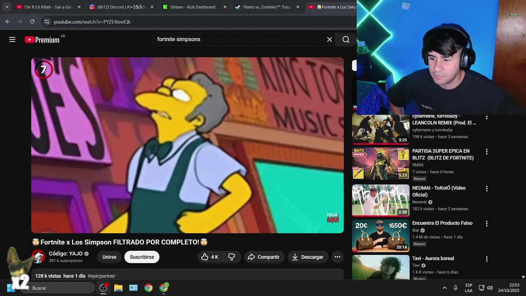This screenshot has width=526, height=296.
Task: Click Encuentra El Producto Falso title
Action: (442, 223)
